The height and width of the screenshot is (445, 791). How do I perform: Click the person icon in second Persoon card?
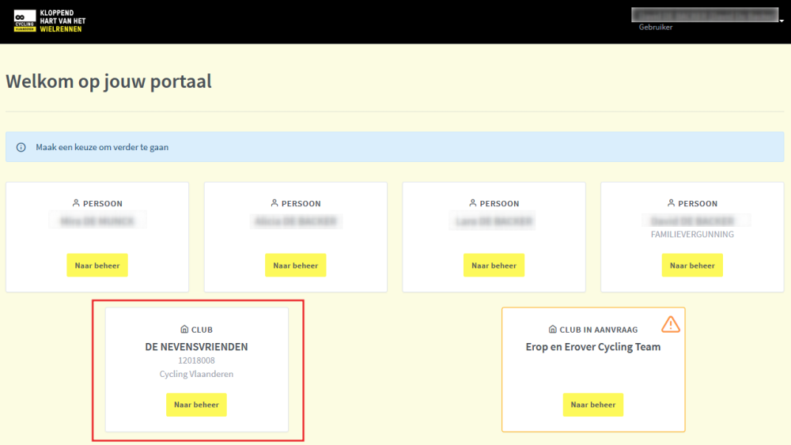274,203
